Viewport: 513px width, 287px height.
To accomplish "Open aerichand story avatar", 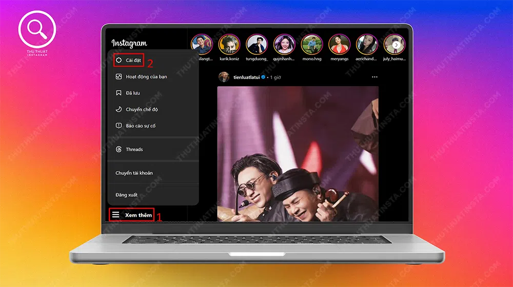I will (x=367, y=45).
